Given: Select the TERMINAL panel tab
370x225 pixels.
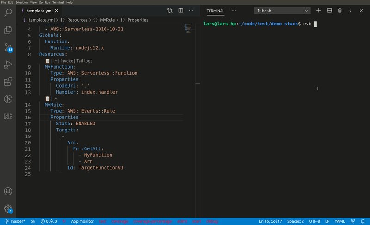Looking at the screenshot, I should point(216,11).
